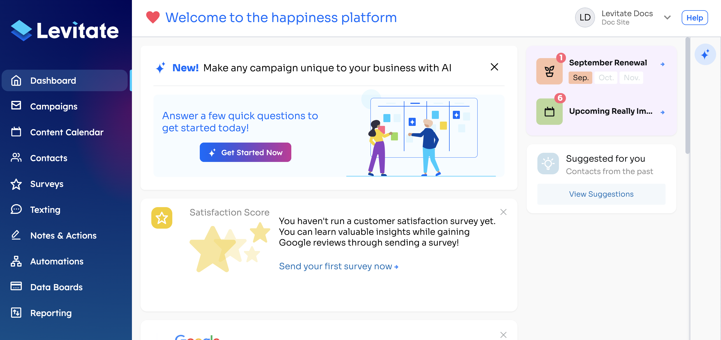The width and height of the screenshot is (721, 340).
Task: Click the Levitate logo
Action: point(65,30)
